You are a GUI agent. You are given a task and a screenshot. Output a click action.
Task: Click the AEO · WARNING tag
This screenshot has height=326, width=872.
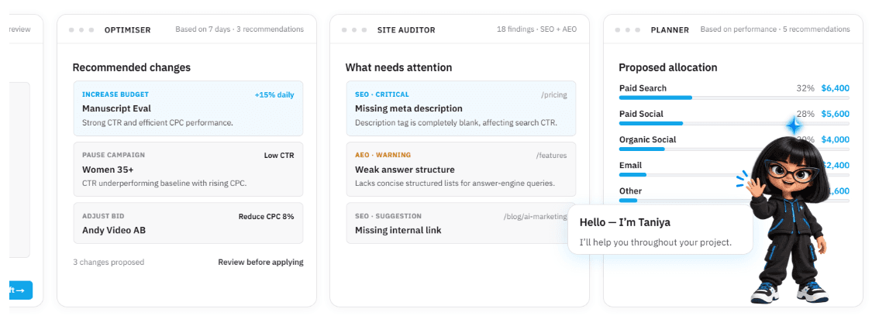383,155
